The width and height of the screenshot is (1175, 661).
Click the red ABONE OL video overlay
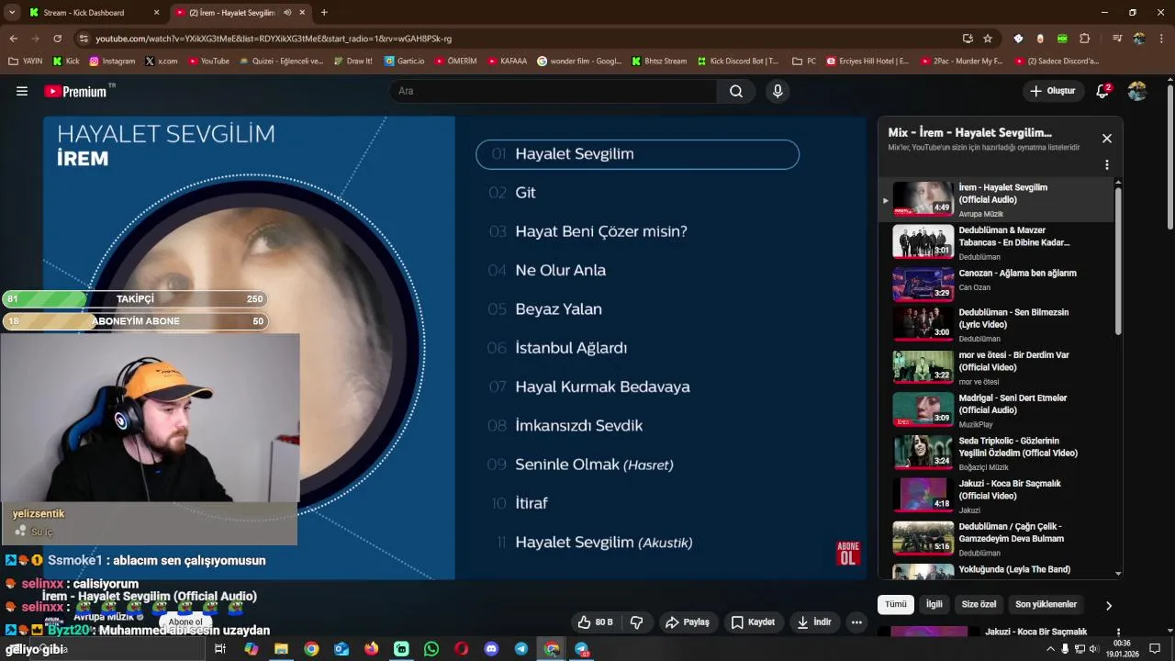(848, 553)
